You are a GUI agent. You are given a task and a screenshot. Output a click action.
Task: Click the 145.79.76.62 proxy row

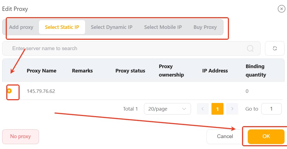coord(41,91)
